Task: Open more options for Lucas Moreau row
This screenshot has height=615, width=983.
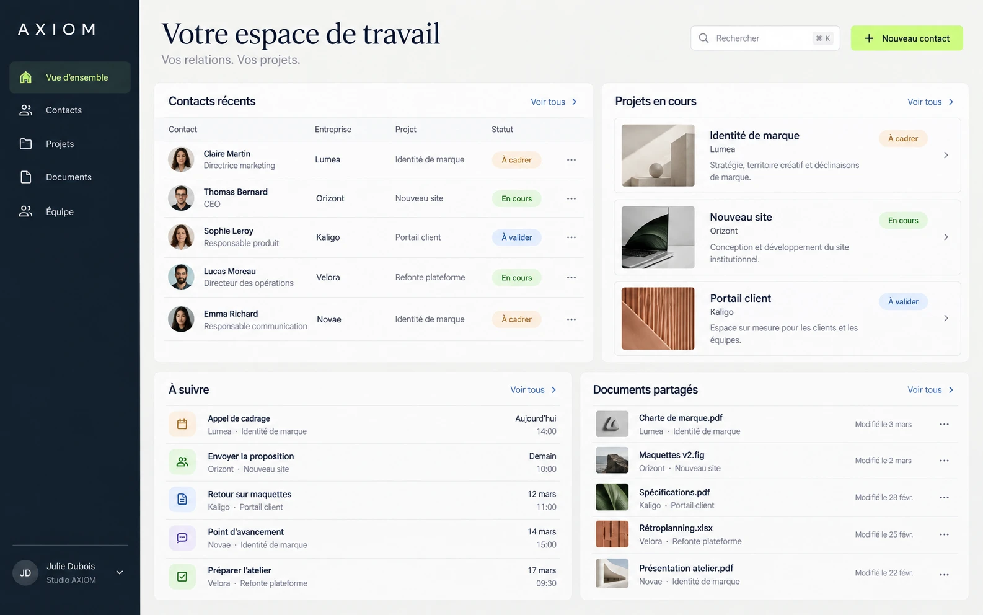Action: click(571, 278)
